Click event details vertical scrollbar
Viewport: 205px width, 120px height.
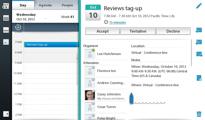click(x=192, y=53)
